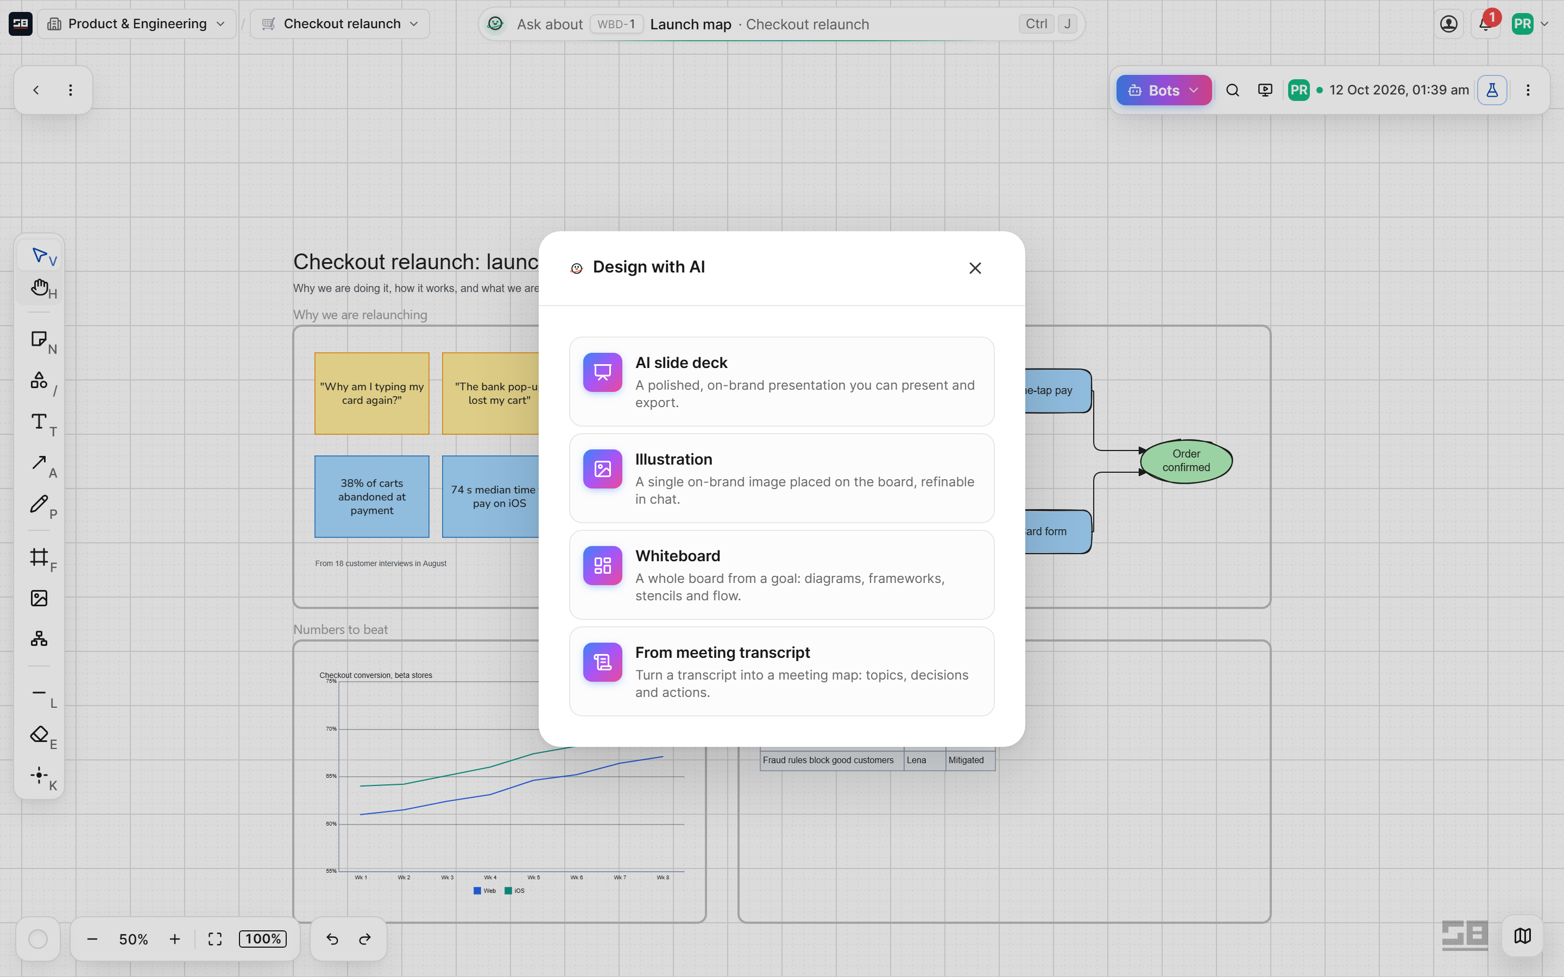Select the pointer tool in the left toolbar
Screen dimensions: 1564x977
point(40,256)
